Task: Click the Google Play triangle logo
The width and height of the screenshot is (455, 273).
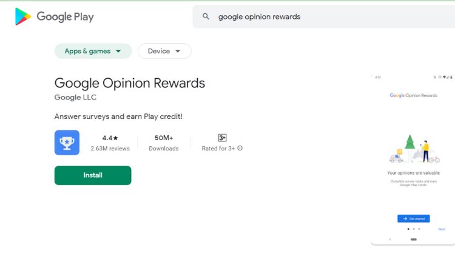Action: [23, 16]
